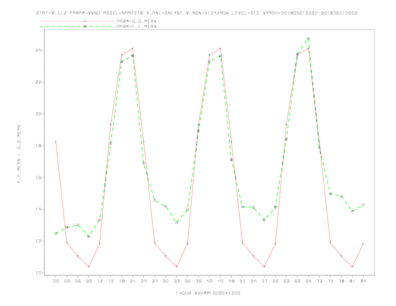Click the y-axis tick label 22
The height and width of the screenshot is (306, 396).
[x=38, y=82]
